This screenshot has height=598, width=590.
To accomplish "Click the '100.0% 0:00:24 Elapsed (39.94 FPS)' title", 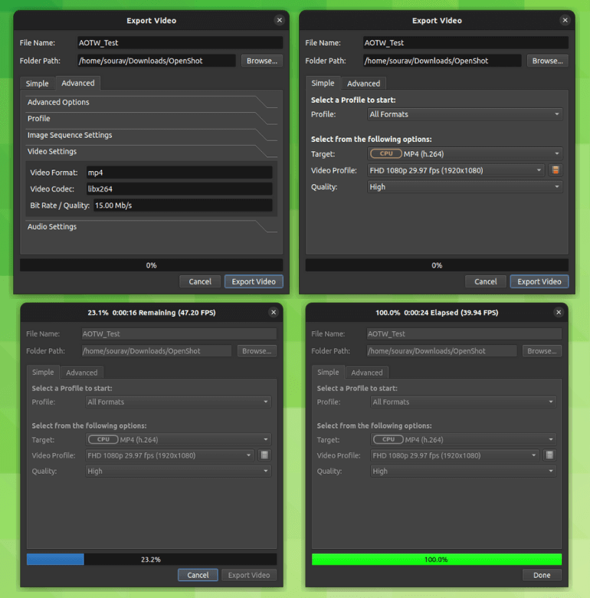I will click(437, 313).
